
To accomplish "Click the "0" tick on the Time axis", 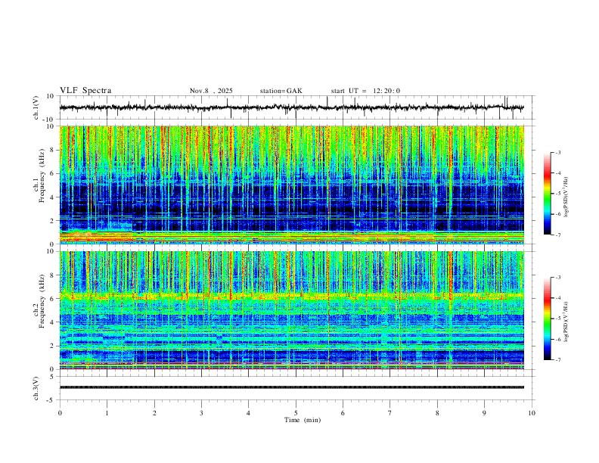I will tap(60, 413).
